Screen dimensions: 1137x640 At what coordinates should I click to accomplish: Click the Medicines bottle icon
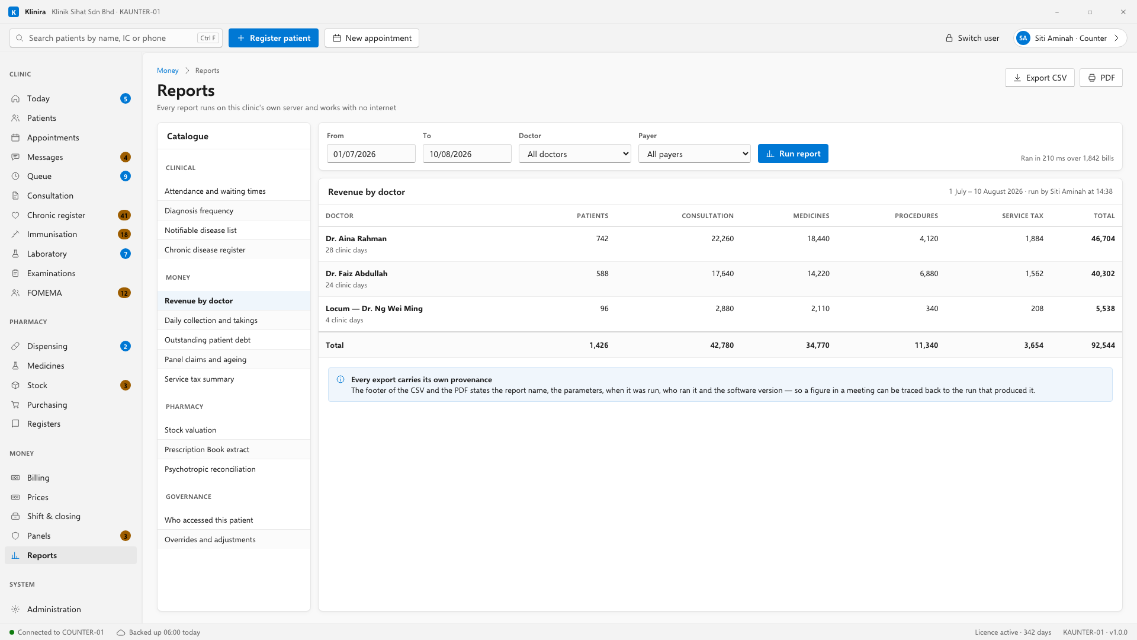15,366
